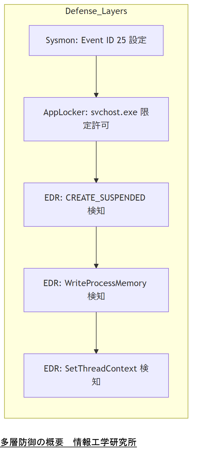Click the 設定 text in the Sysmon node
Viewport: 197px width, 451px height.
pyautogui.click(x=138, y=40)
